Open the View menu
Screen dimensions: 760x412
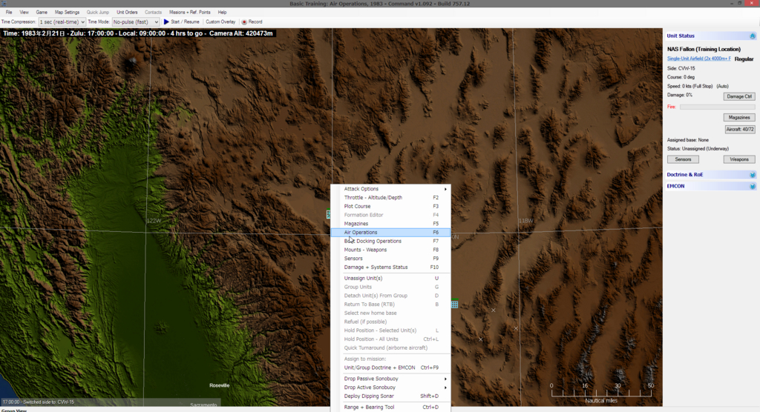(x=24, y=12)
